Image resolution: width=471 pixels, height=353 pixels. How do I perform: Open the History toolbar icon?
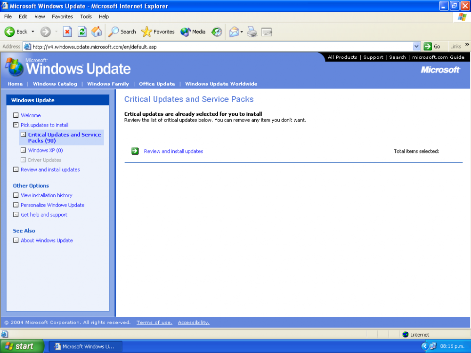pyautogui.click(x=216, y=32)
